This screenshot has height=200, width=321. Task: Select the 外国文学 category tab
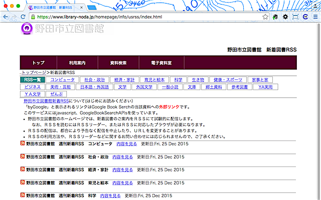(144, 87)
